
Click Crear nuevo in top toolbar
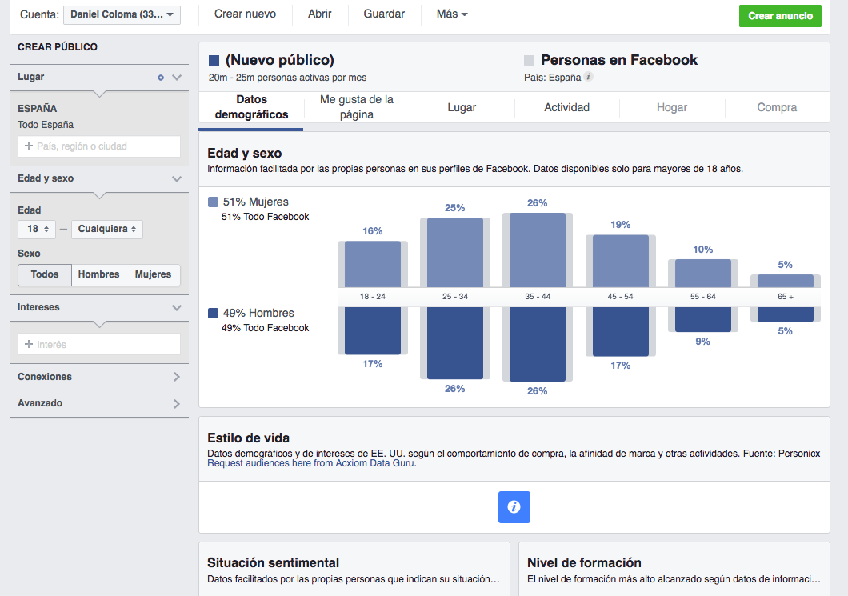[245, 14]
